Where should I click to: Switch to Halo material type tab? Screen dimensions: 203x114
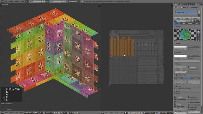click(197, 23)
